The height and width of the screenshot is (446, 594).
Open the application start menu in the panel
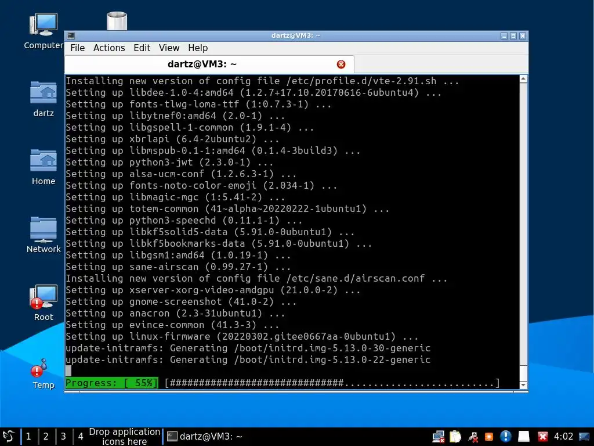(x=8, y=437)
